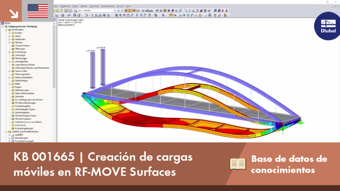Select Einwirkungen in the navigator tree
The image size is (340, 191).
click(x=21, y=138)
